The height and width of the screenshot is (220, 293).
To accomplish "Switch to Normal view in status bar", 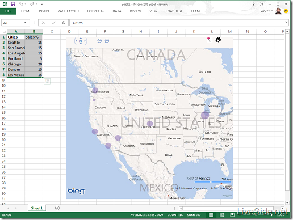I will [211, 215].
